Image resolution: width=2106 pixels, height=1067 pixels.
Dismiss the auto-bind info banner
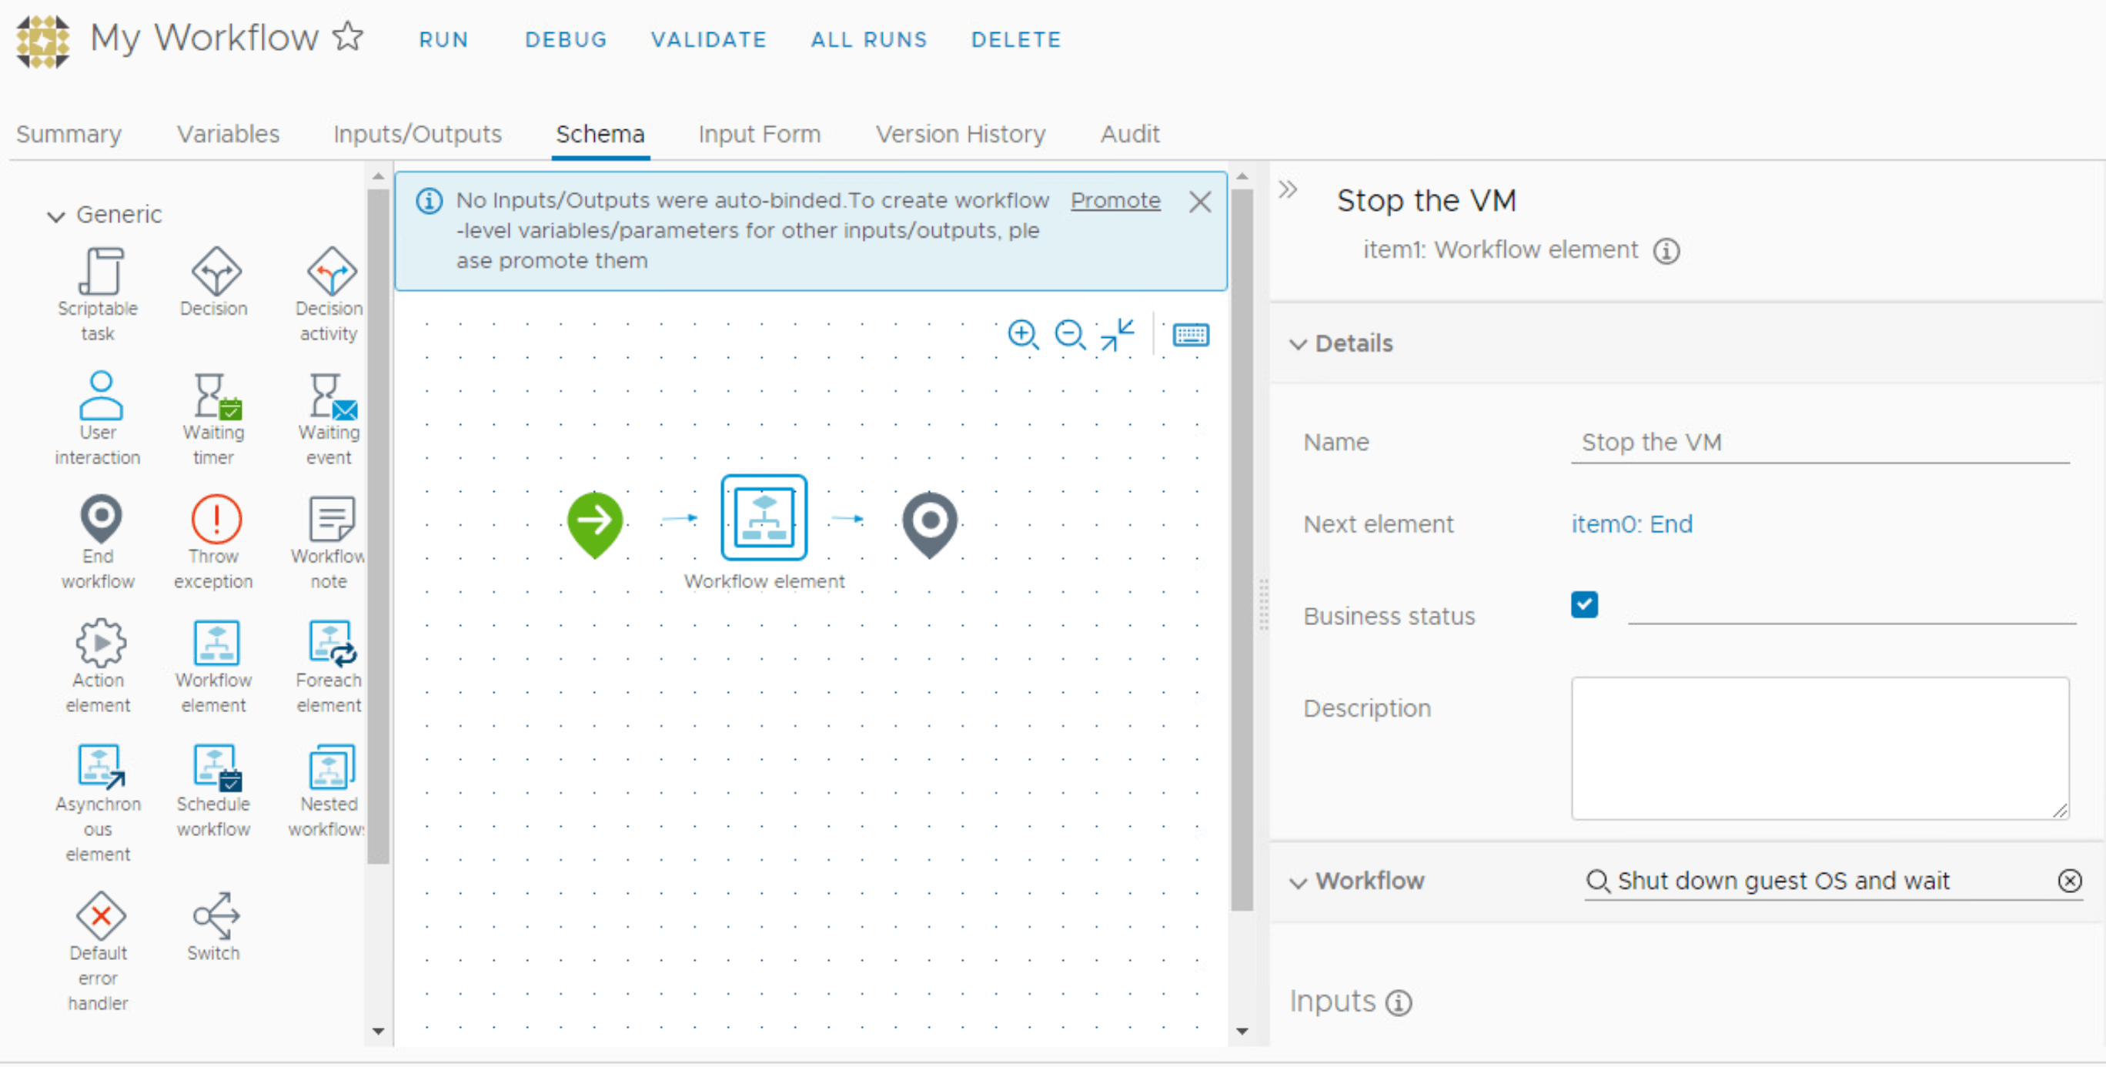click(x=1199, y=201)
